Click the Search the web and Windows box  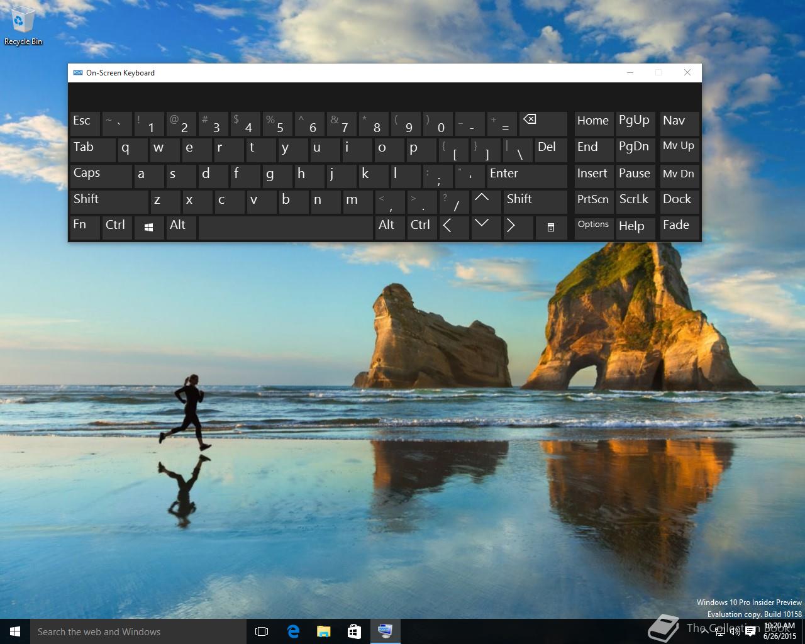pyautogui.click(x=138, y=631)
